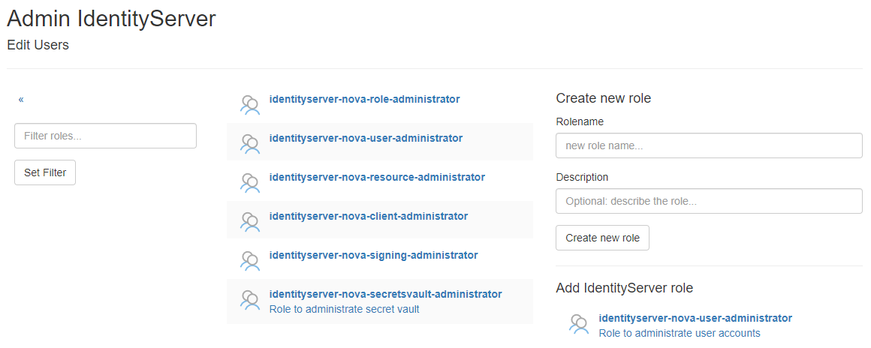Click 'Role to administrate secret vault' text
Image resolution: width=871 pixels, height=348 pixels.
[344, 309]
